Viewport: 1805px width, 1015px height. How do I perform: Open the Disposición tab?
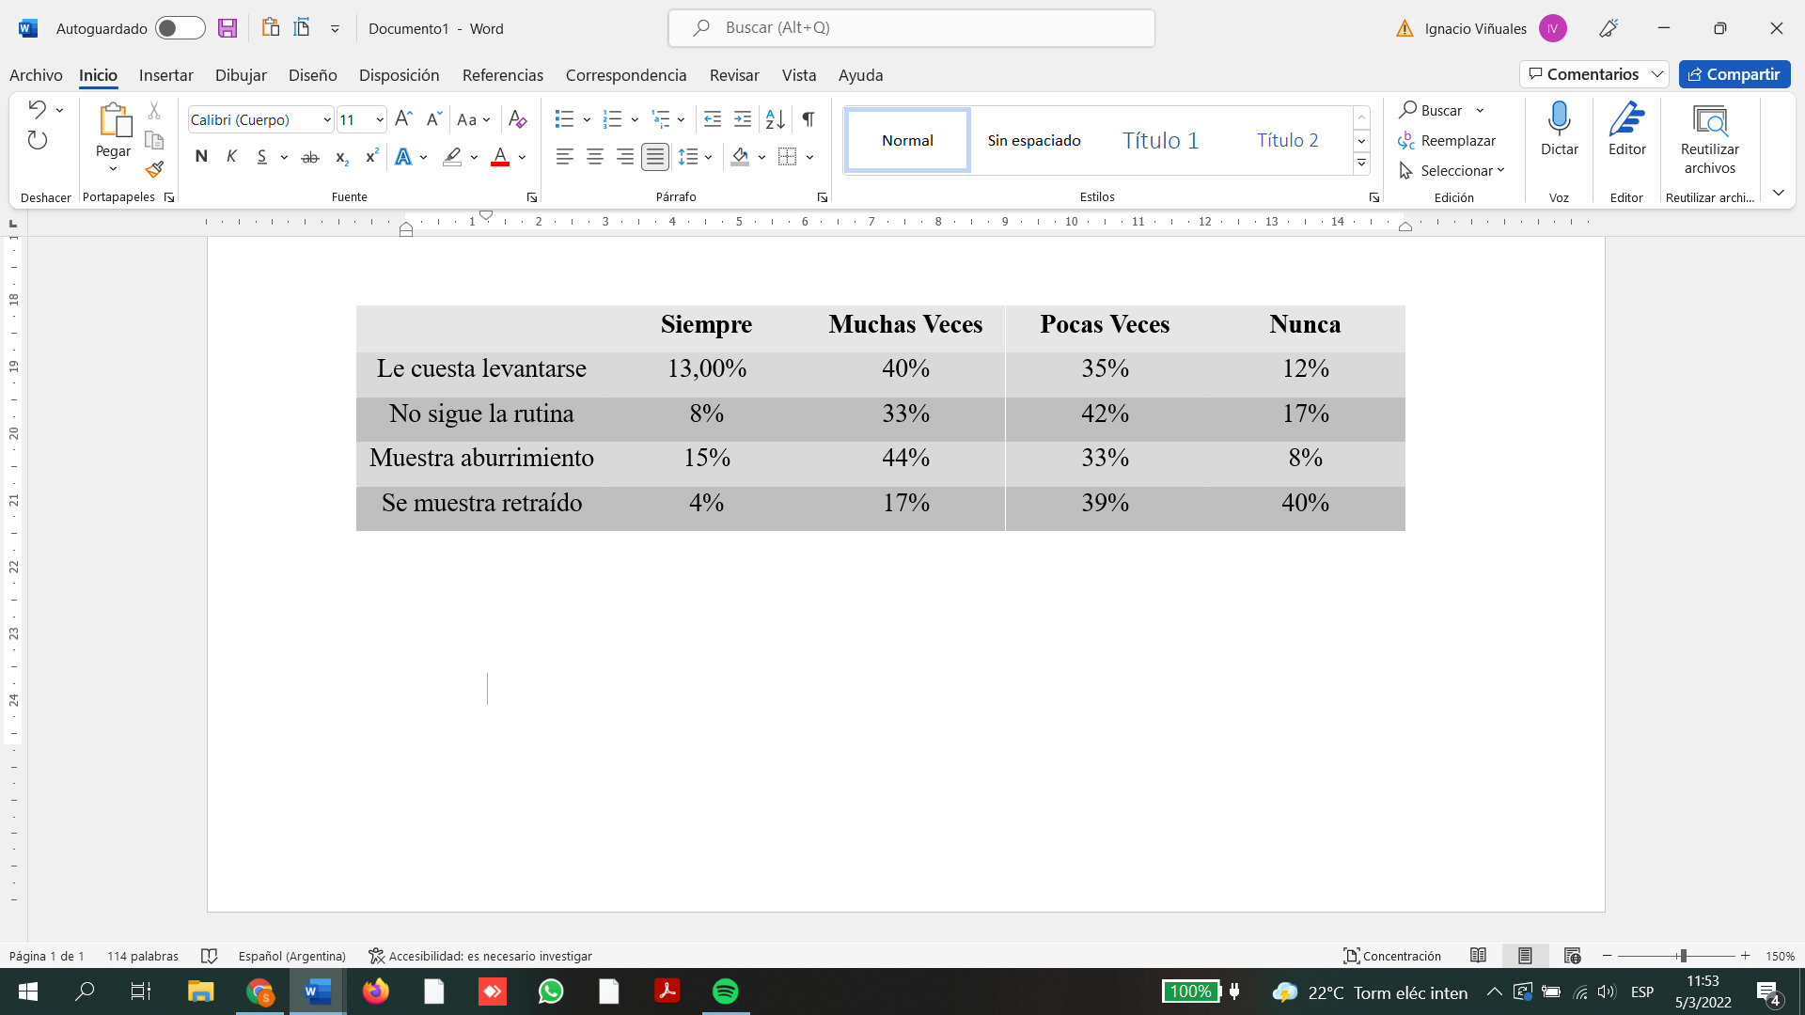click(x=400, y=75)
